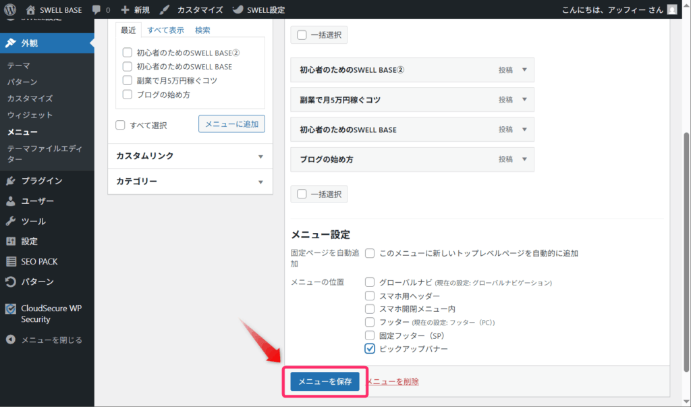Click the user avatar icon
691x407 pixels.
(x=672, y=9)
